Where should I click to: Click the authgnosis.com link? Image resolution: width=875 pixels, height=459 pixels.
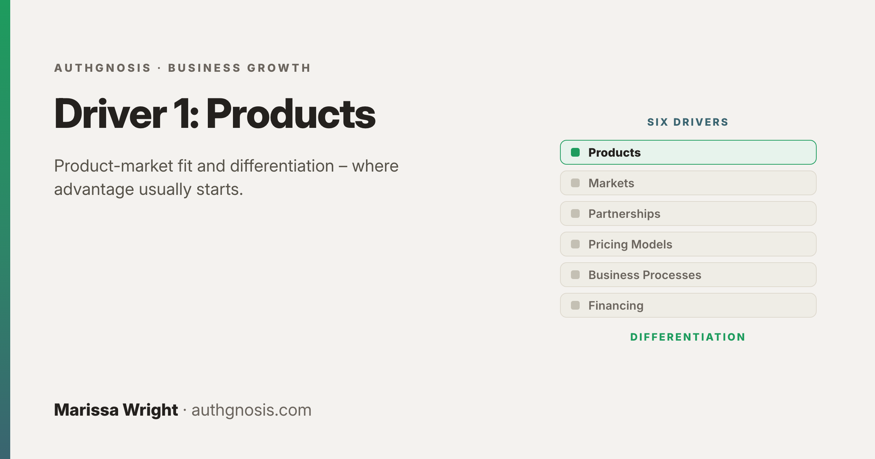click(x=252, y=410)
